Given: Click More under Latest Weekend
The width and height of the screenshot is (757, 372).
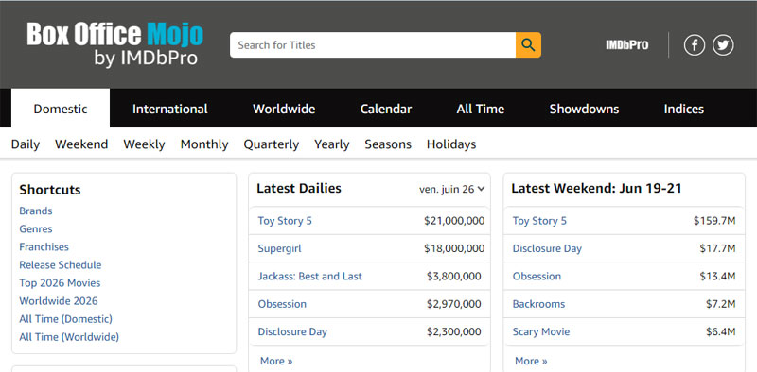Looking at the screenshot, I should tap(531, 361).
